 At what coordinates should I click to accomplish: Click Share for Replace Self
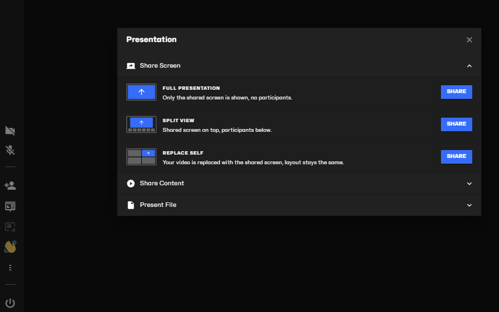456,157
